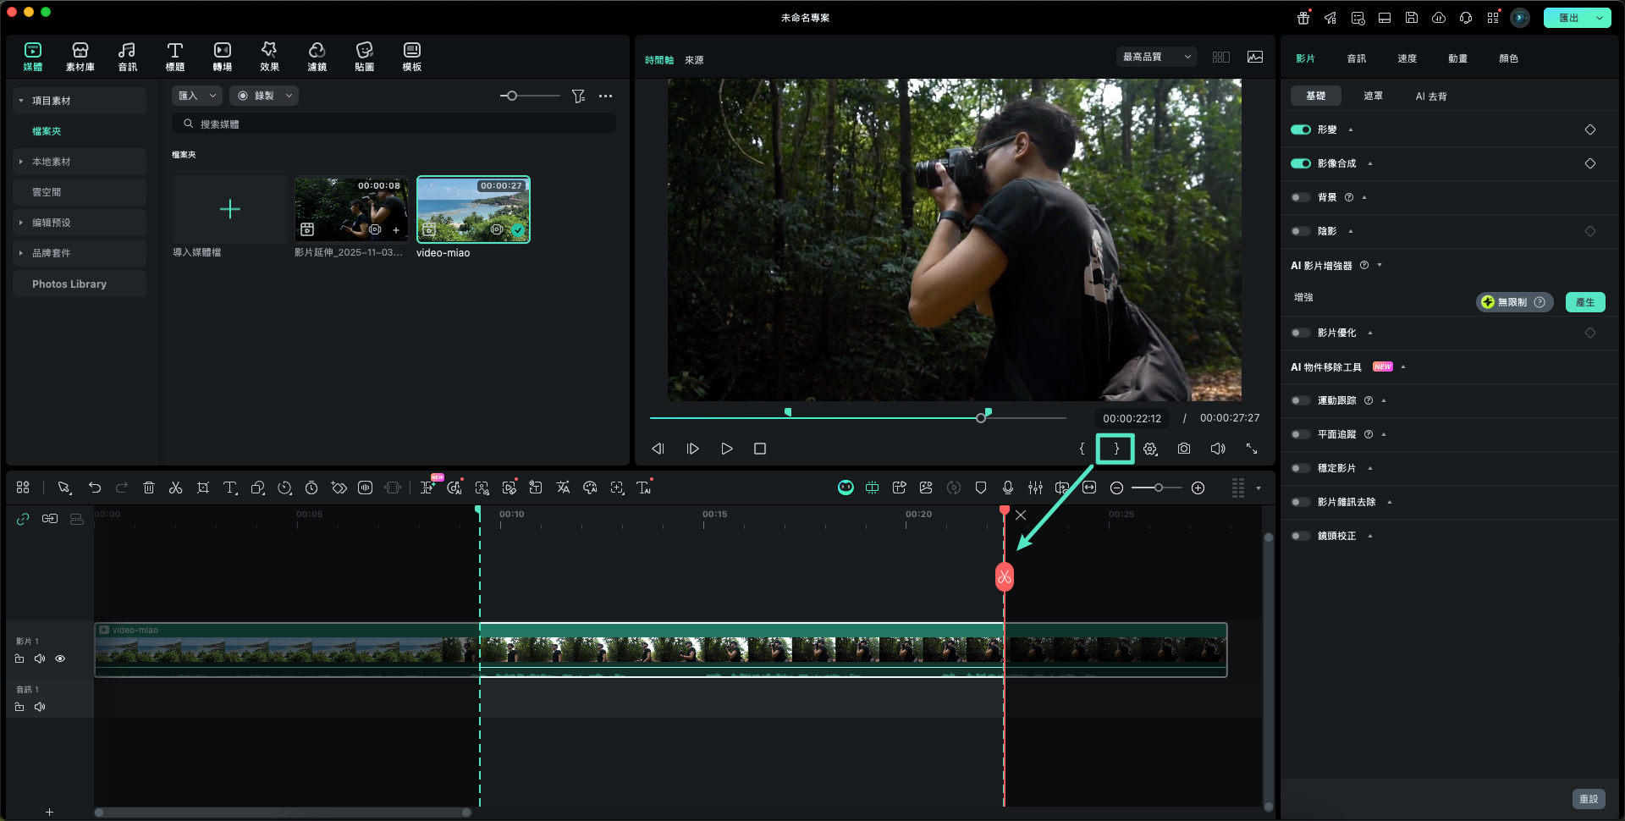This screenshot has width=1625, height=821.
Task: Click the delete trash icon in timeline toolbar
Action: (149, 488)
